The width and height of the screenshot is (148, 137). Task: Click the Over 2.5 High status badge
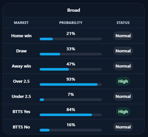click(123, 81)
